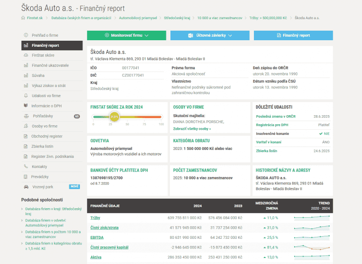This screenshot has width=362, height=264.
Task: Click the bell icon beside Udalosti vo firme
Action: (x=26, y=96)
